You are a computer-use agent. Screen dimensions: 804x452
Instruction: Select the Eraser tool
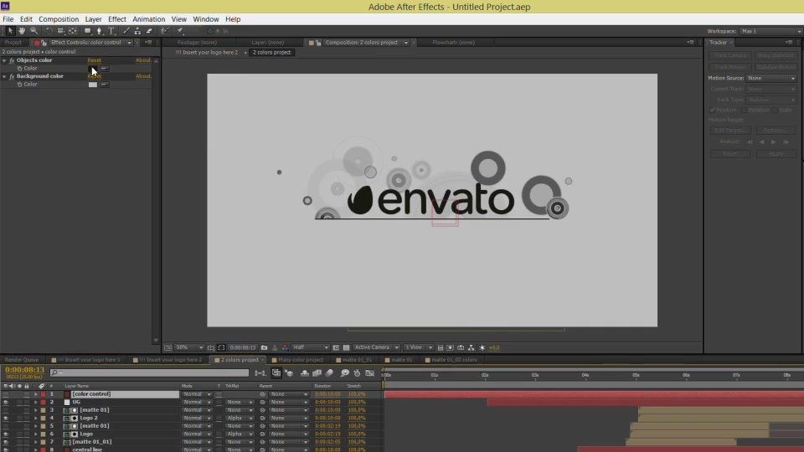click(x=149, y=31)
